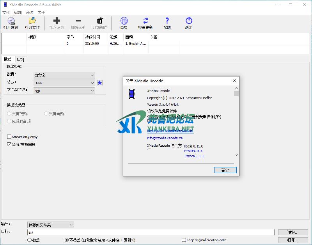Click the Check for Updates (检查更新) icon
The image size is (312, 245).
(x=145, y=21)
